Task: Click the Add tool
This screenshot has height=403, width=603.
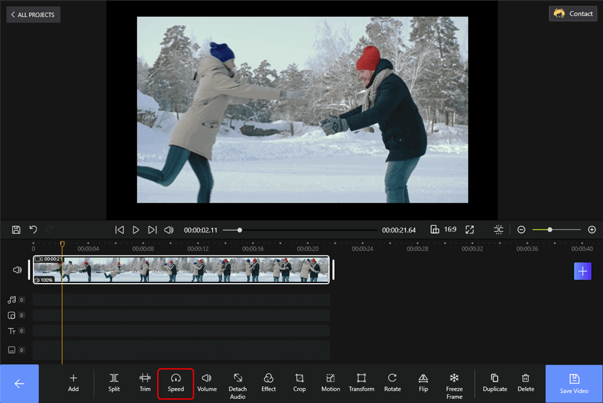Action: (x=73, y=383)
